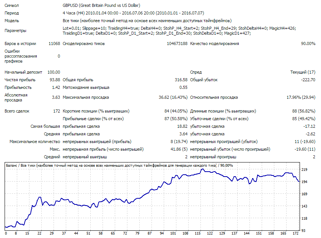Click profit trades value 87 (50.58%)
Image resolution: width=321 pixels, height=238 pixels.
(x=176, y=119)
